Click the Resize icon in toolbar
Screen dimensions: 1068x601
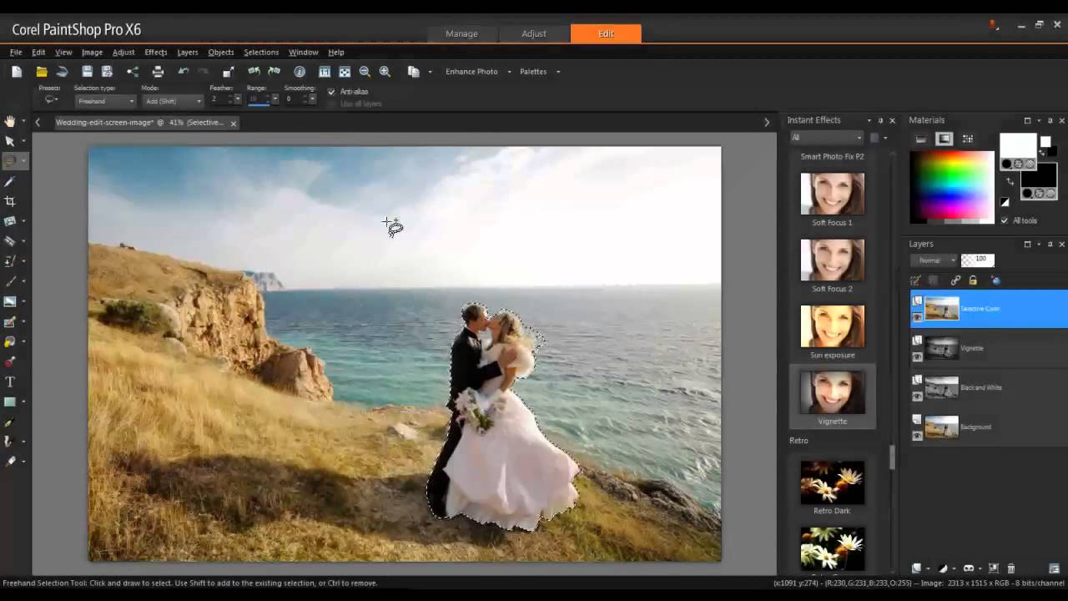click(x=228, y=72)
